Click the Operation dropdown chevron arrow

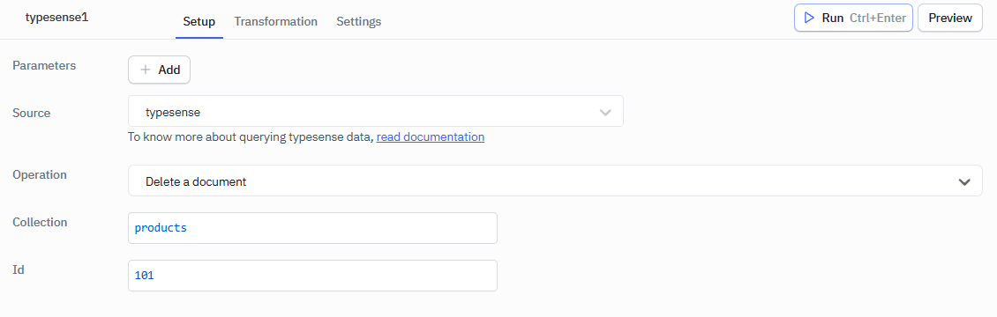pos(964,182)
